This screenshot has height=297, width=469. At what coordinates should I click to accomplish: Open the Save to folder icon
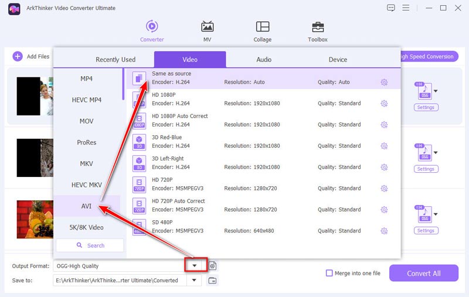pyautogui.click(x=212, y=280)
